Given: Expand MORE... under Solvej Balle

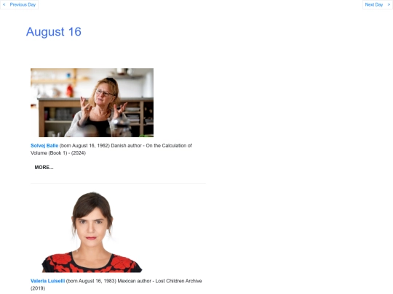Looking at the screenshot, I should (44, 167).
